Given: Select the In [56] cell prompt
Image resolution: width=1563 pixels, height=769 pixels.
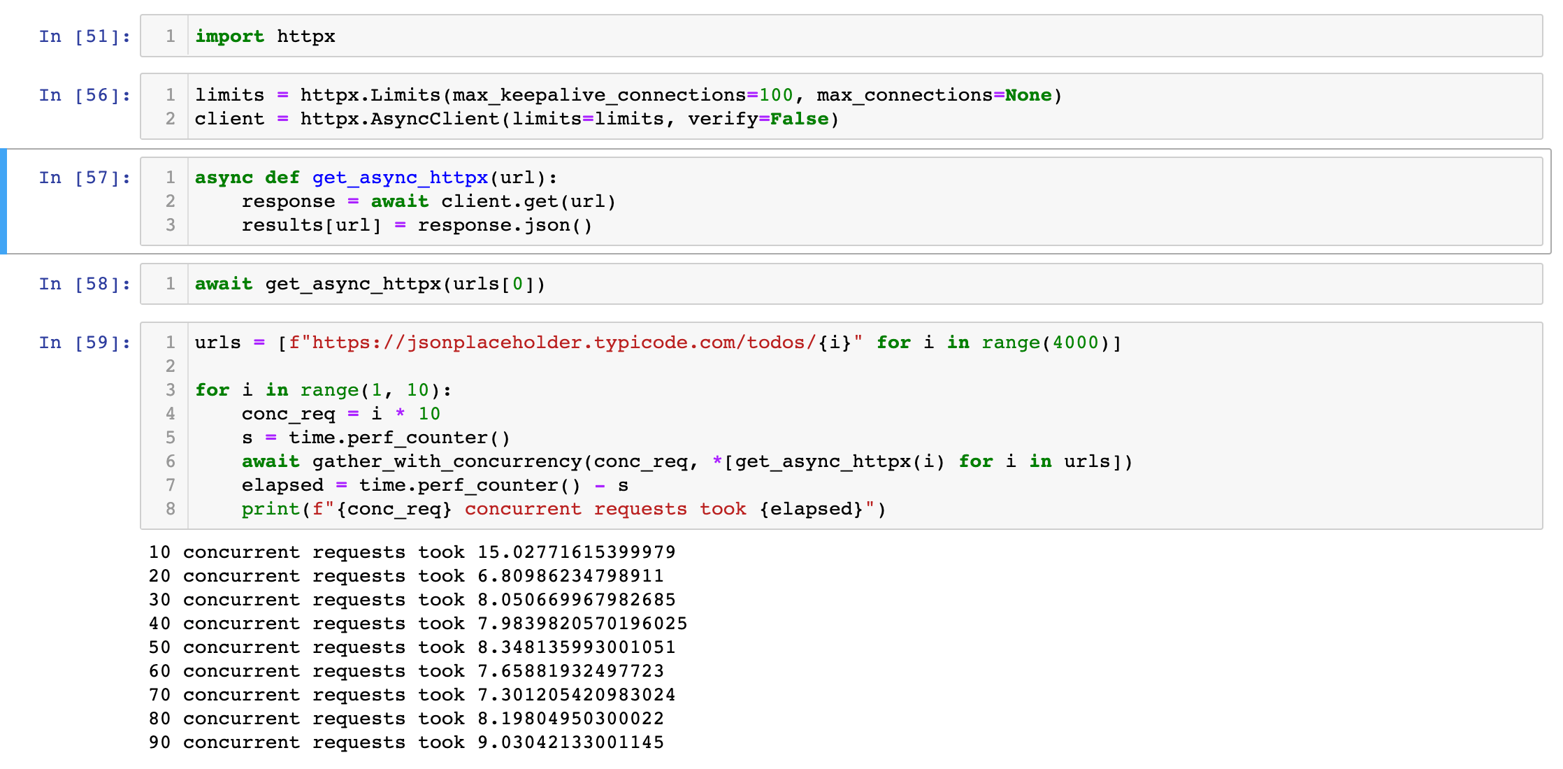Looking at the screenshot, I should tap(85, 95).
